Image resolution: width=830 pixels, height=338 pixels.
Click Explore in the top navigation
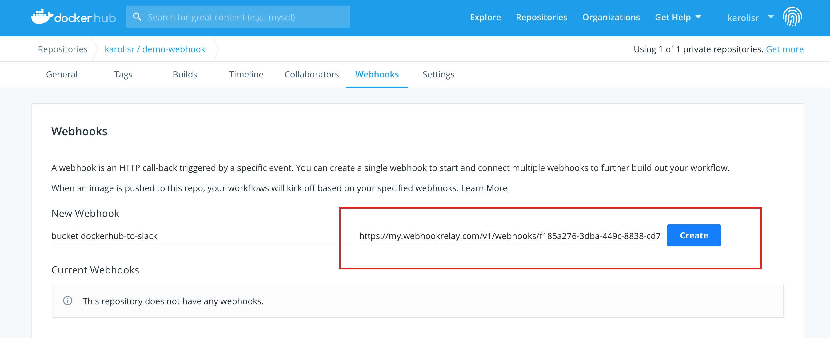click(485, 17)
